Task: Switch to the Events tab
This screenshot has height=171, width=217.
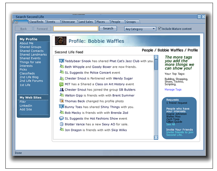Action: (53, 22)
